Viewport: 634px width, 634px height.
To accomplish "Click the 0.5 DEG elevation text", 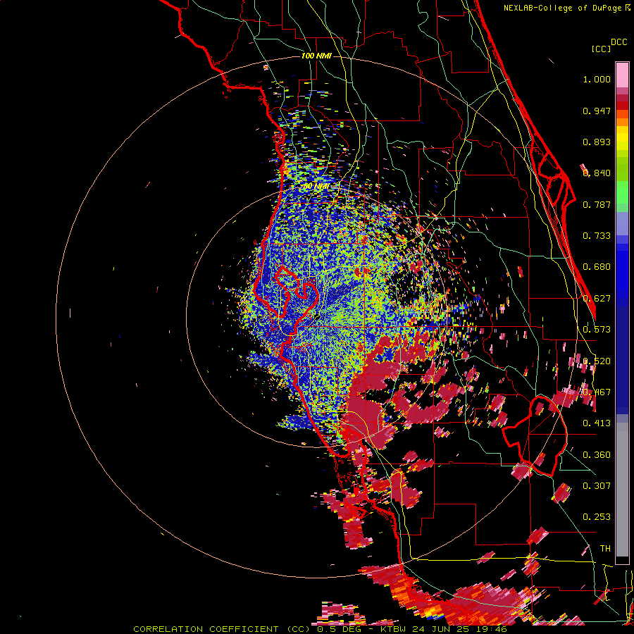I will (x=340, y=629).
